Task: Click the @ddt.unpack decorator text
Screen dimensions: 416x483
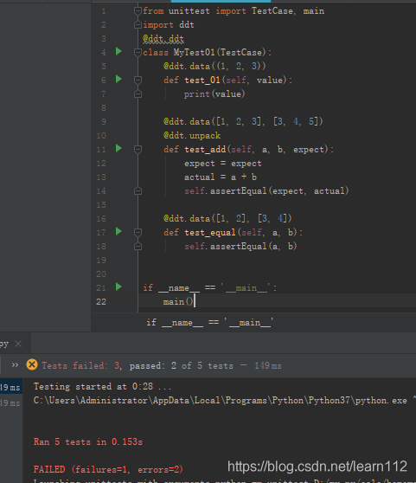Action: click(192, 136)
